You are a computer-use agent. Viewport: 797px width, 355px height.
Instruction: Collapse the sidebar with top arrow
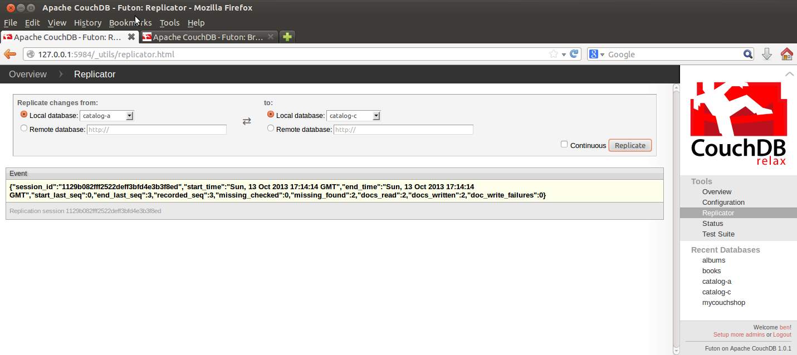[x=789, y=74]
